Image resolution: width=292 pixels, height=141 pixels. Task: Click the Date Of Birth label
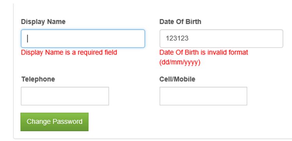pyautogui.click(x=180, y=22)
